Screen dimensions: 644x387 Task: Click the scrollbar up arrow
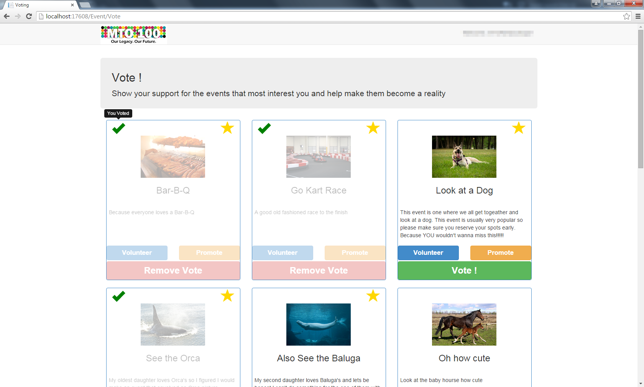tap(641, 27)
